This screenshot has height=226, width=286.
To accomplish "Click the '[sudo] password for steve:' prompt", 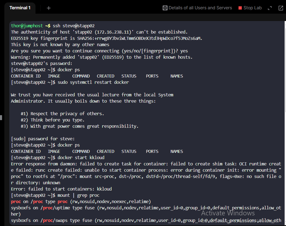I will coord(43,139).
